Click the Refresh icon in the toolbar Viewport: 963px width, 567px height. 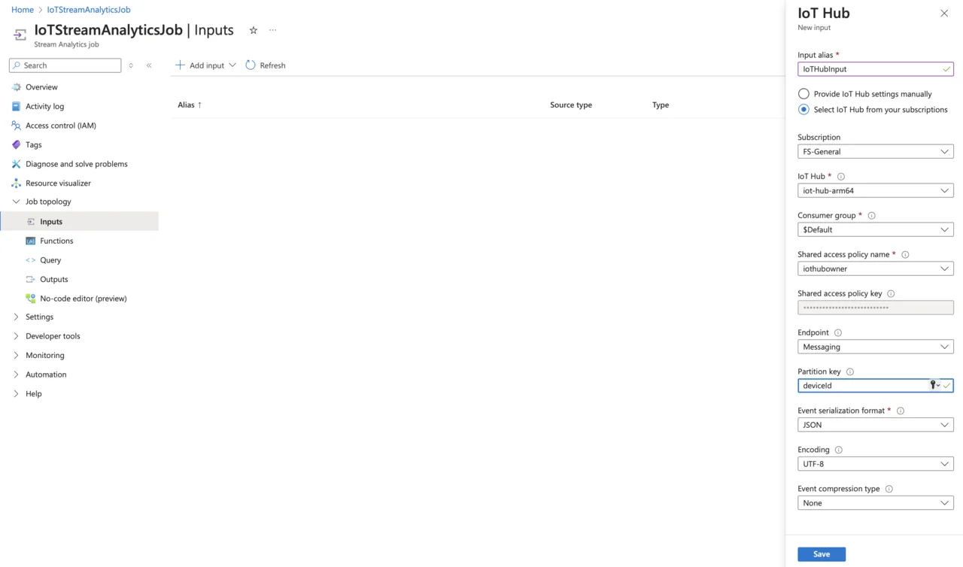[251, 65]
